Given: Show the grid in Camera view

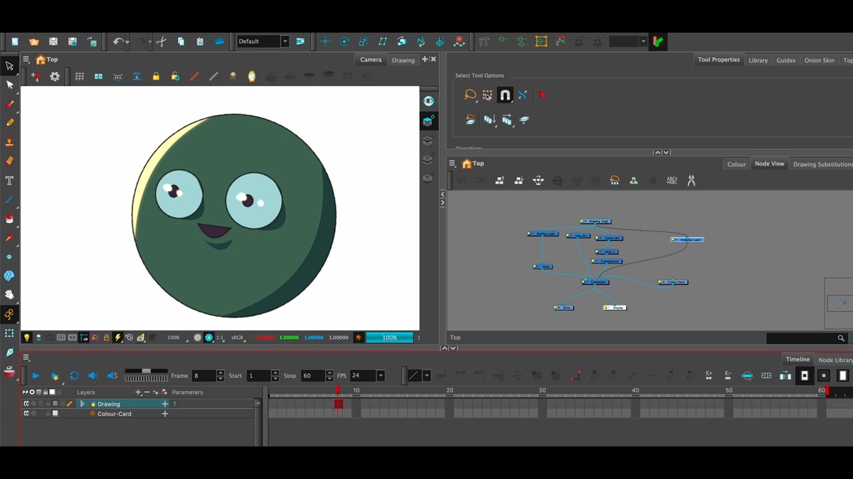Looking at the screenshot, I should point(79,77).
